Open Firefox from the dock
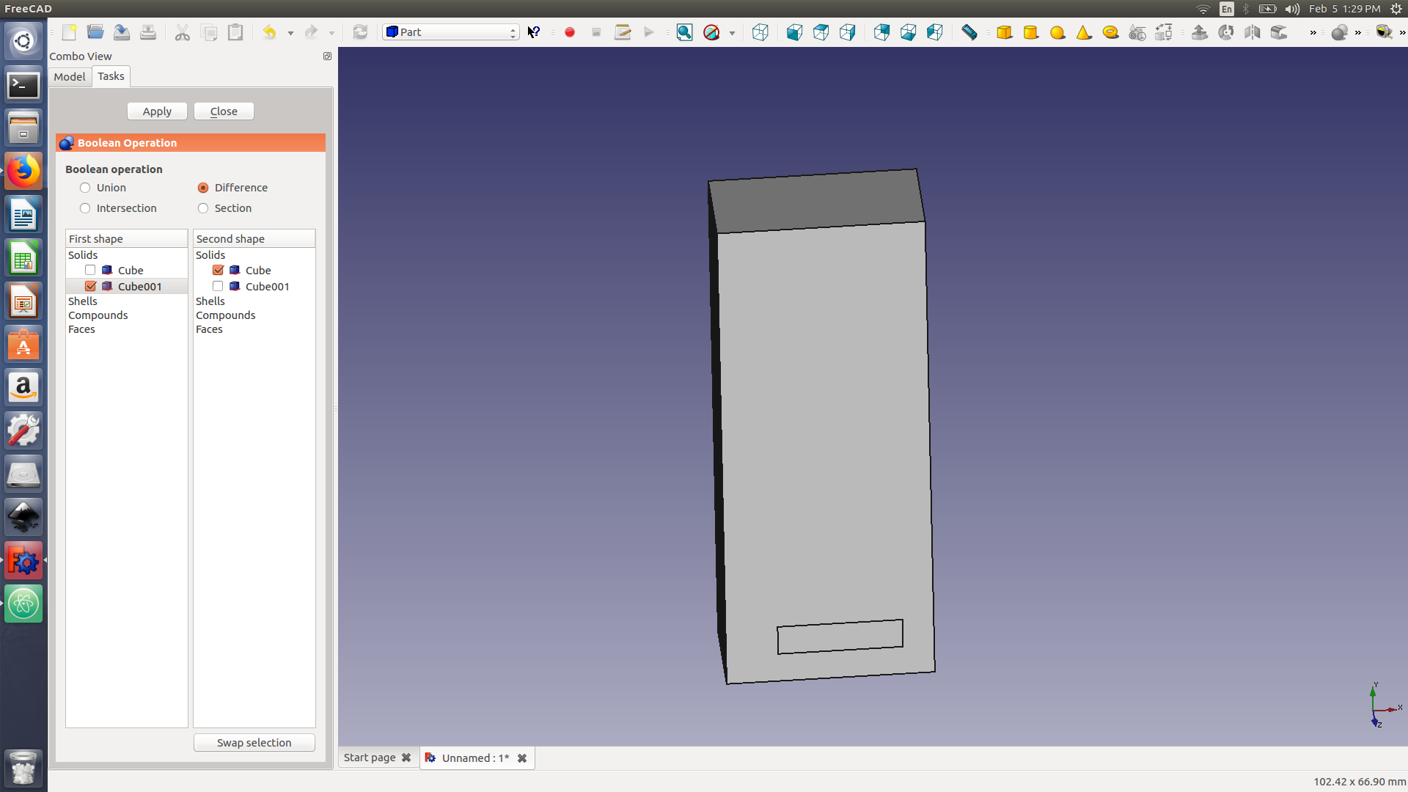This screenshot has height=792, width=1408. click(23, 172)
